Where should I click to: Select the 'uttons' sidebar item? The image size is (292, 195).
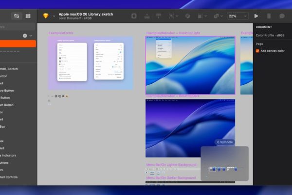(4, 162)
